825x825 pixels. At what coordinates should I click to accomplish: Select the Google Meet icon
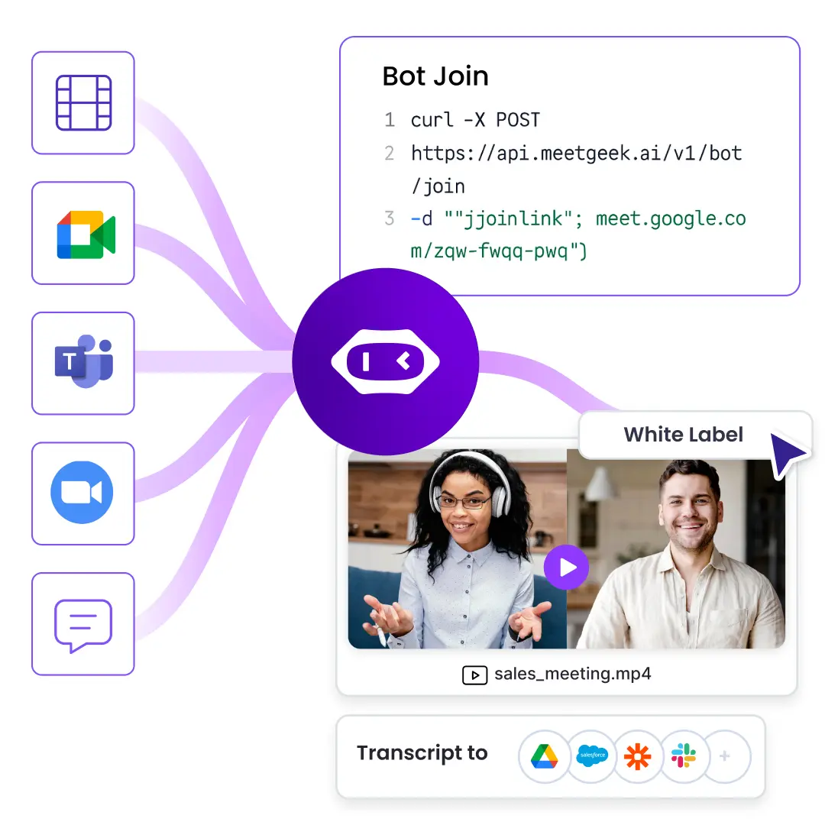[x=83, y=233]
